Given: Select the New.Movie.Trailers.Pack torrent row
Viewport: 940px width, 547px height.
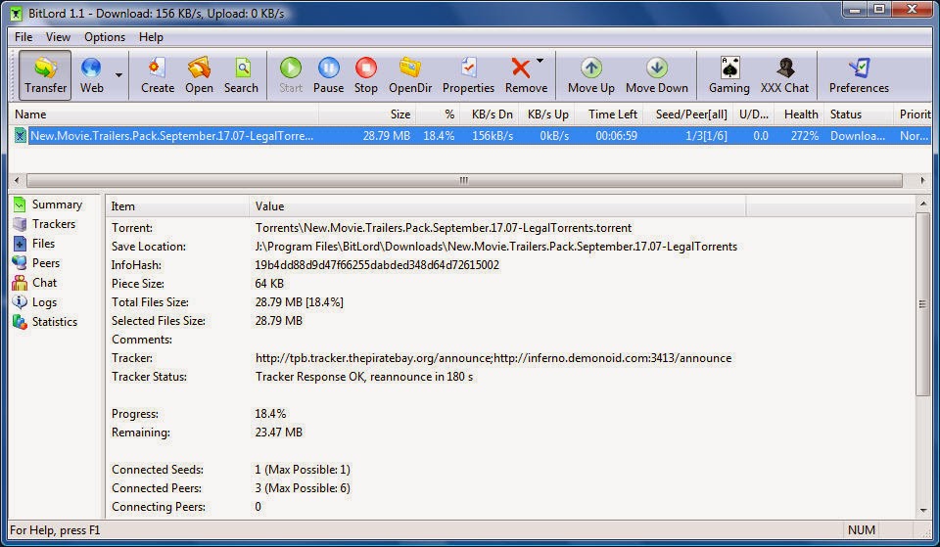Looking at the screenshot, I should point(470,136).
